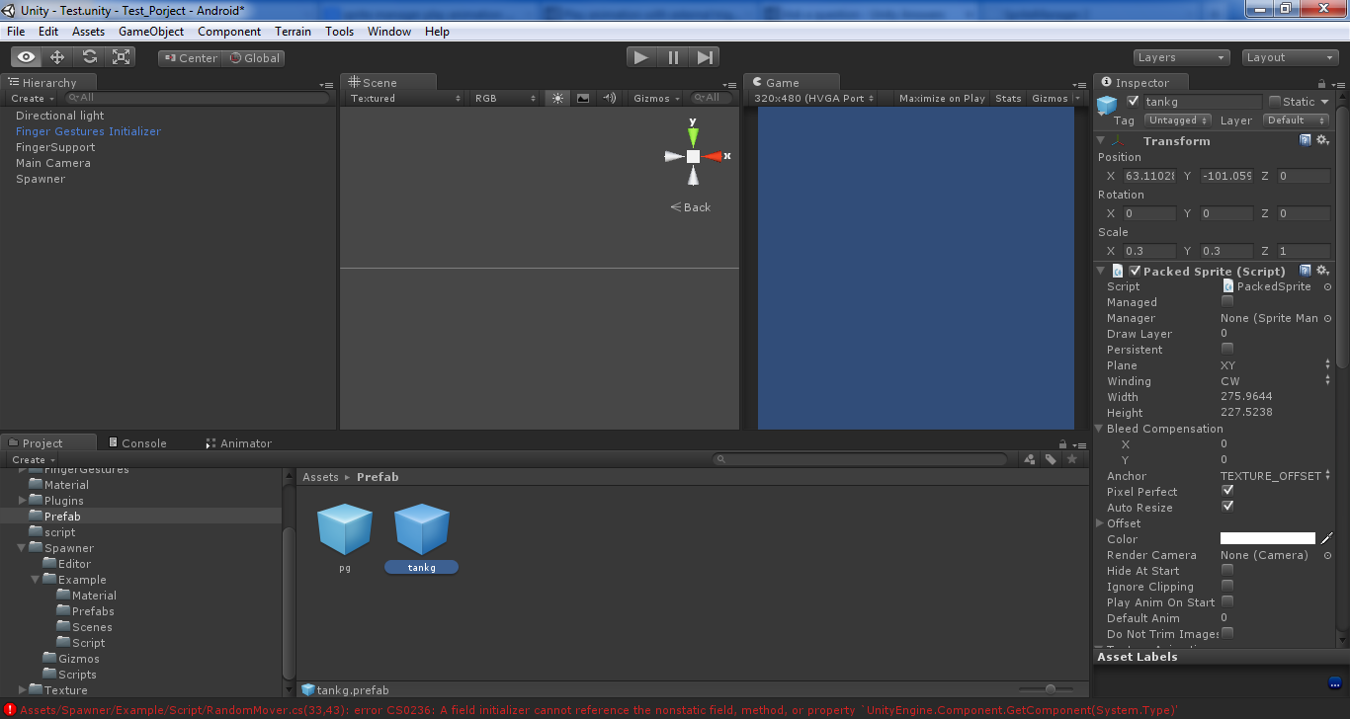Start Play mode

641,57
